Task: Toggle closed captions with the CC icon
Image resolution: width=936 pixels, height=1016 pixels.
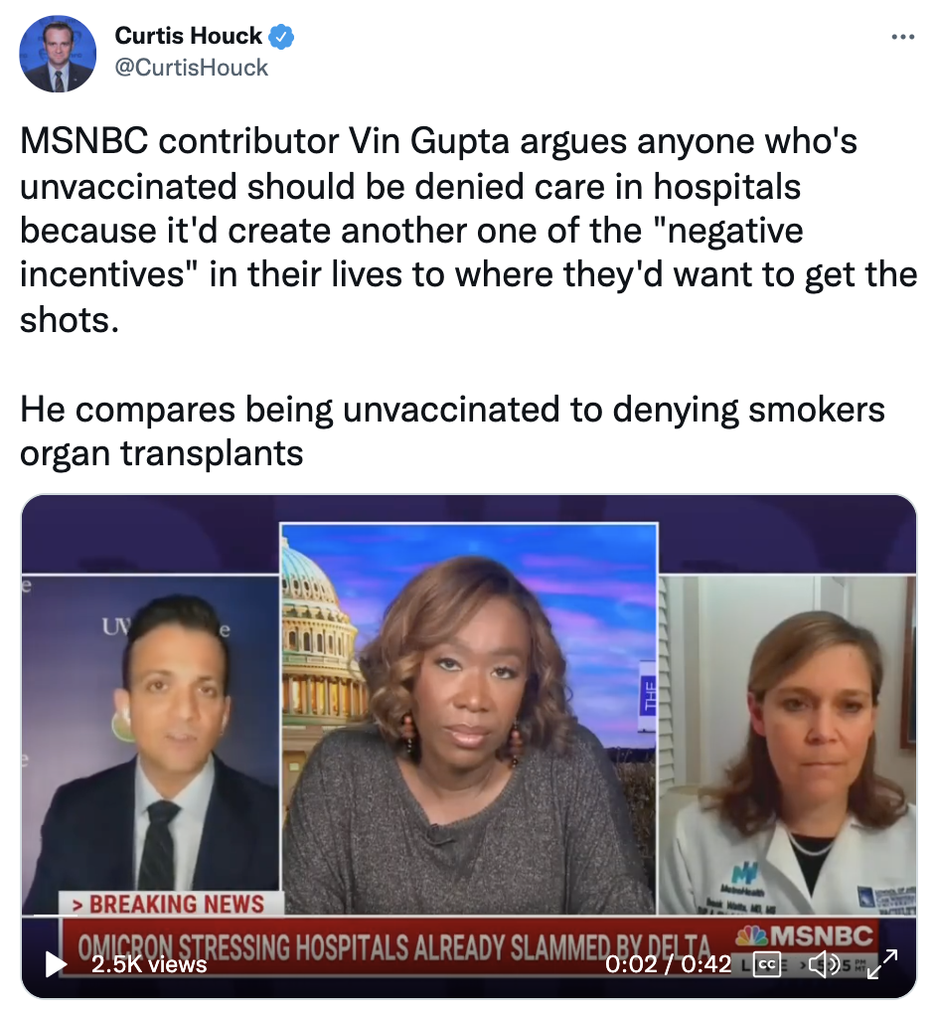Action: point(766,963)
